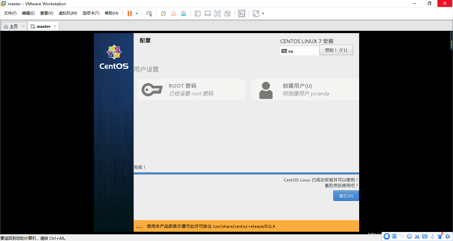Toggle IME punctuation mode icon

[402, 236]
